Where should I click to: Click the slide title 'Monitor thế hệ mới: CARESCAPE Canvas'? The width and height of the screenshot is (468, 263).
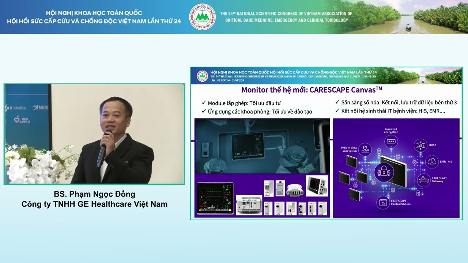coord(312,90)
